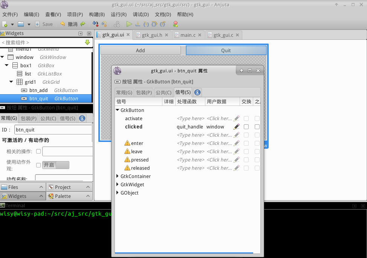Open accessibility tab icon in left panel
Image resolution: width=367 pixels, height=258 pixels.
click(x=82, y=118)
